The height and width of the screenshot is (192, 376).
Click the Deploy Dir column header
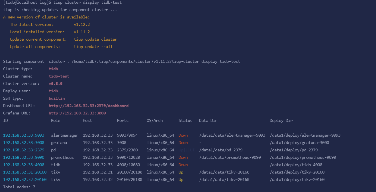pos(281,120)
